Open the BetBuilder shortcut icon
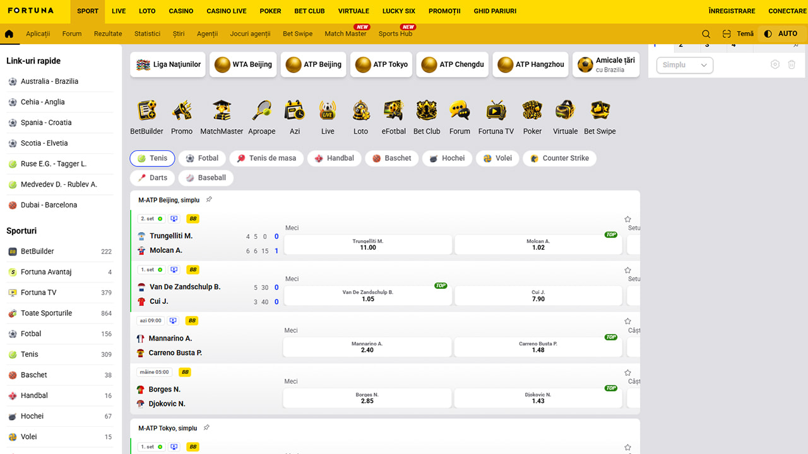This screenshot has height=454, width=808. (x=146, y=110)
